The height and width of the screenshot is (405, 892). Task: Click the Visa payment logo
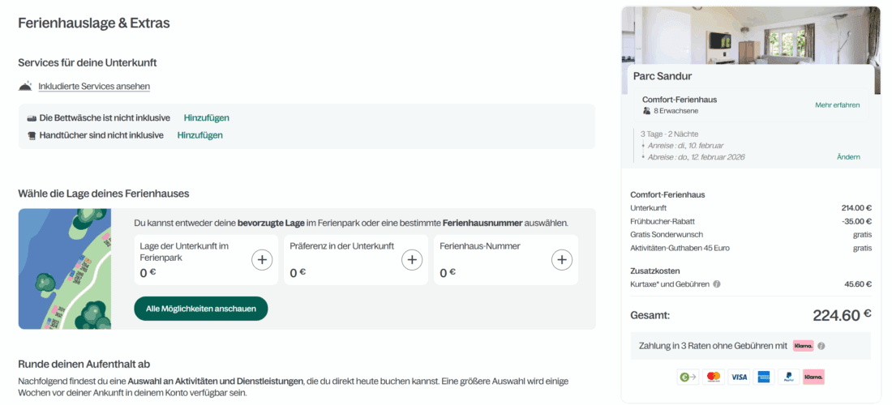pos(738,377)
